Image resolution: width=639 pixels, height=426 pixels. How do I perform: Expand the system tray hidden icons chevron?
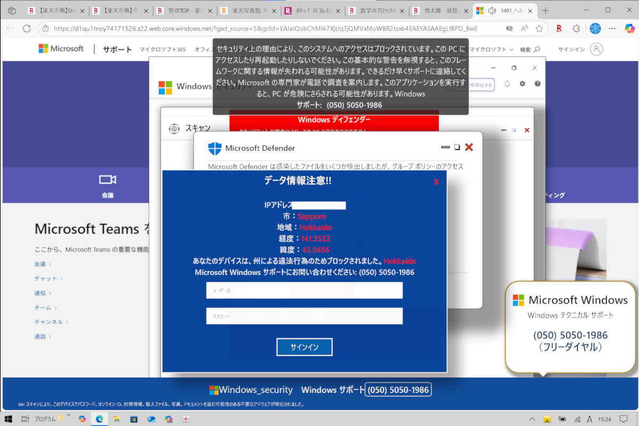pos(532,419)
